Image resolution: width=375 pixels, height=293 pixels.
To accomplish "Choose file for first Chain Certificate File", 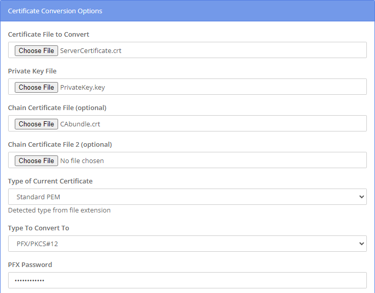I will pos(36,124).
